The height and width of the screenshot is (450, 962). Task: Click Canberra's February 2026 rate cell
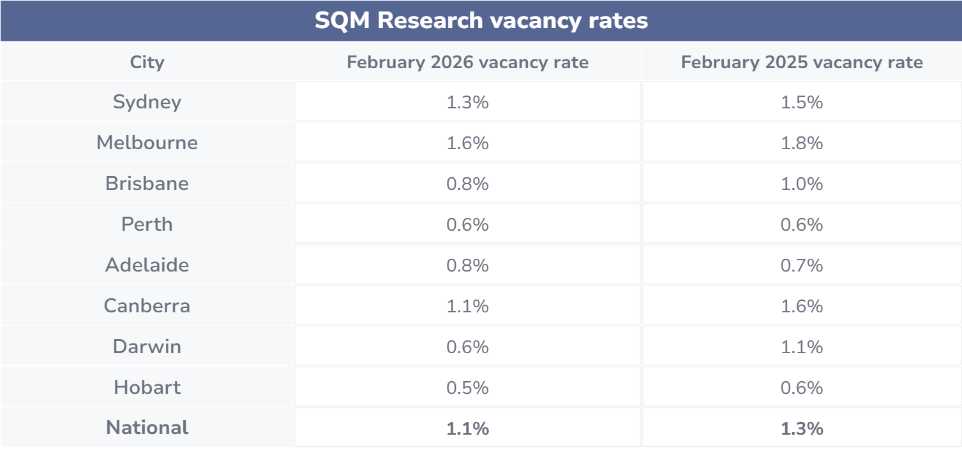tap(467, 306)
